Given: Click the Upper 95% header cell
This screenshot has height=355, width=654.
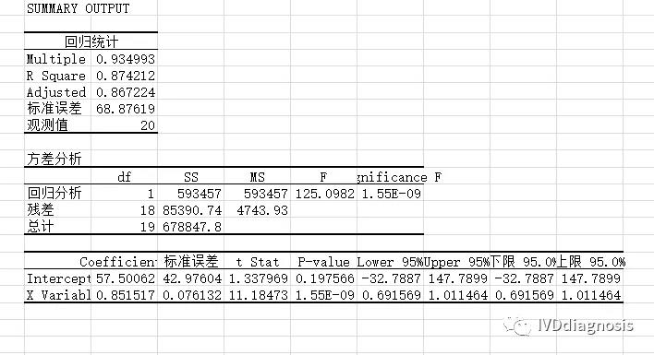Looking at the screenshot, I should coord(457,262).
